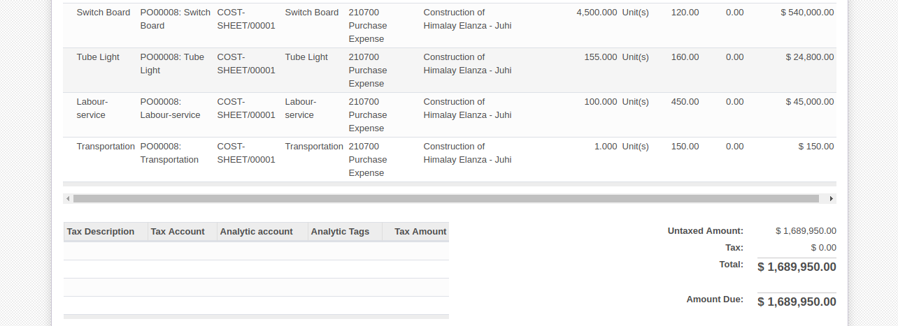The width and height of the screenshot is (898, 326).
Task: Click Transportation row analytic account Himalay Elanza
Action: click(467, 153)
